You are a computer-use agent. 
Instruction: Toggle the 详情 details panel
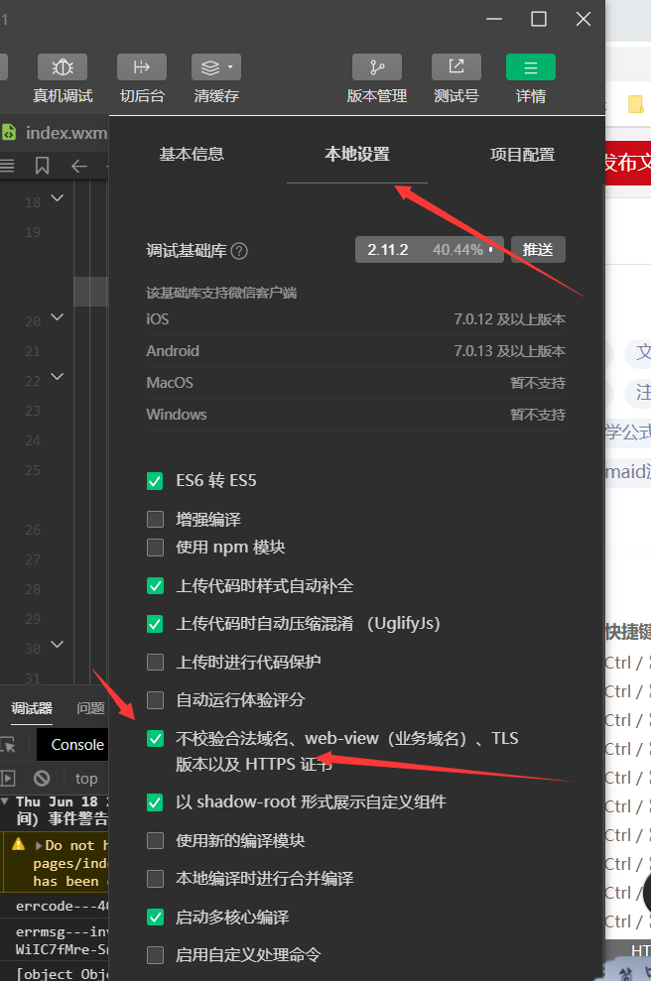click(x=530, y=66)
